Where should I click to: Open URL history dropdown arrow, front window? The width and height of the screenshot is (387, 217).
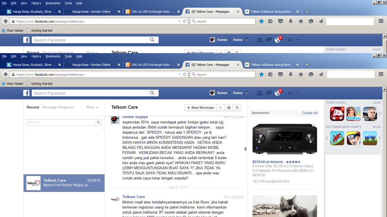click(x=180, y=74)
